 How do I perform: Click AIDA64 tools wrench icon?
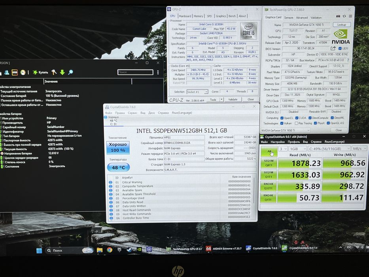click(54, 72)
